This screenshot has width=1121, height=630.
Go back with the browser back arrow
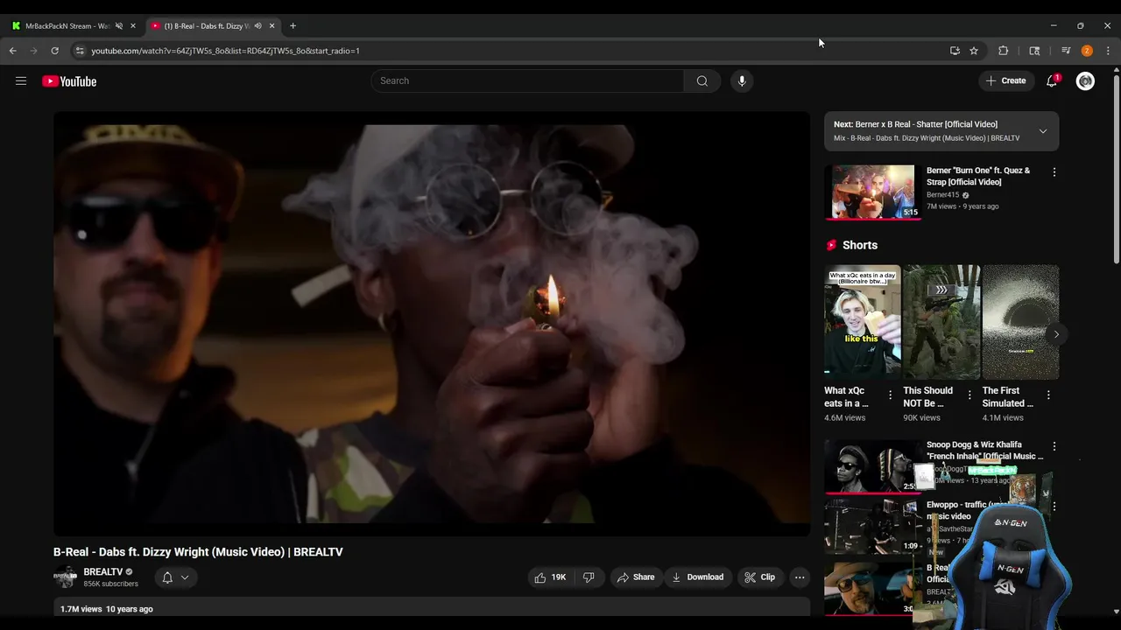tap(12, 51)
